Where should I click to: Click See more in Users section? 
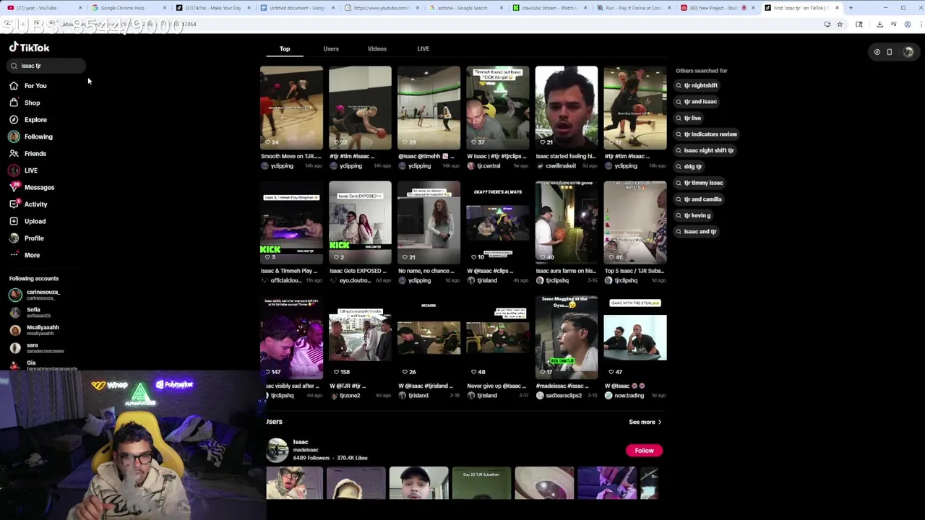click(x=645, y=422)
